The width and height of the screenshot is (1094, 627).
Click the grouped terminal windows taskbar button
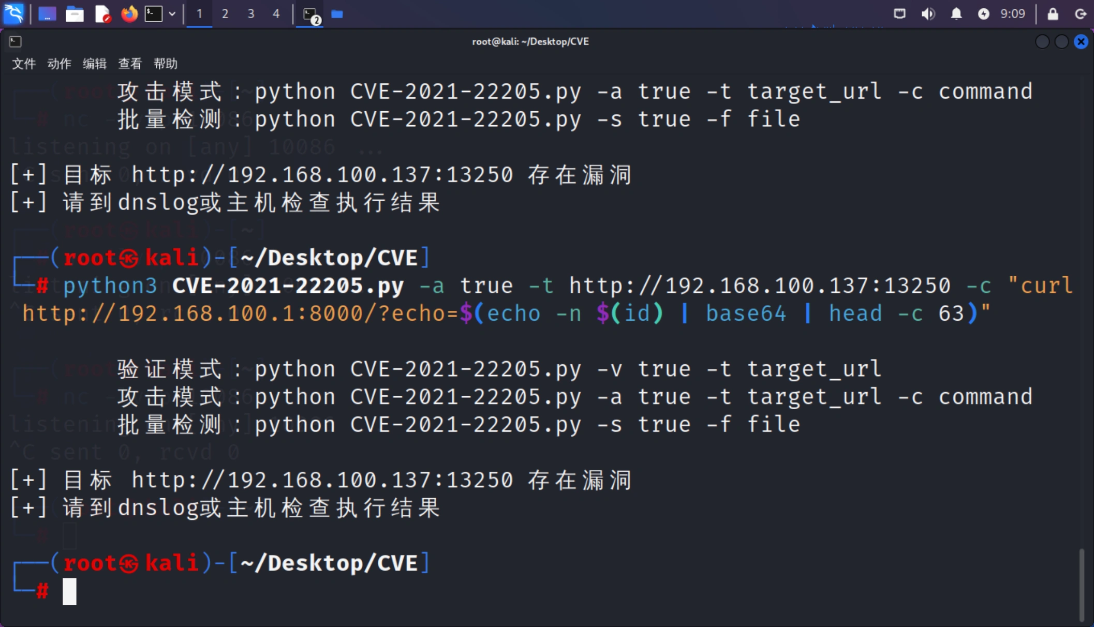(x=311, y=14)
